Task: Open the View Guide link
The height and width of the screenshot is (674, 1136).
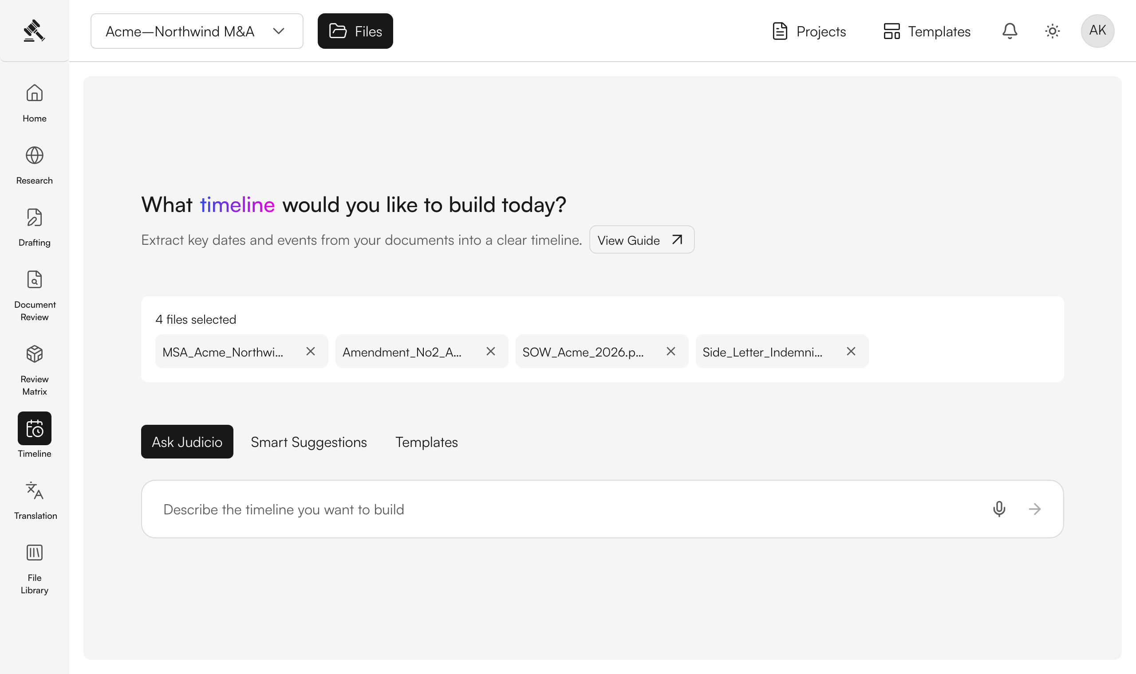Action: click(x=642, y=240)
